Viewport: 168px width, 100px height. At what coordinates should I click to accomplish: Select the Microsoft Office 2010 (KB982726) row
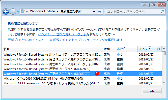pyautogui.click(x=82, y=79)
